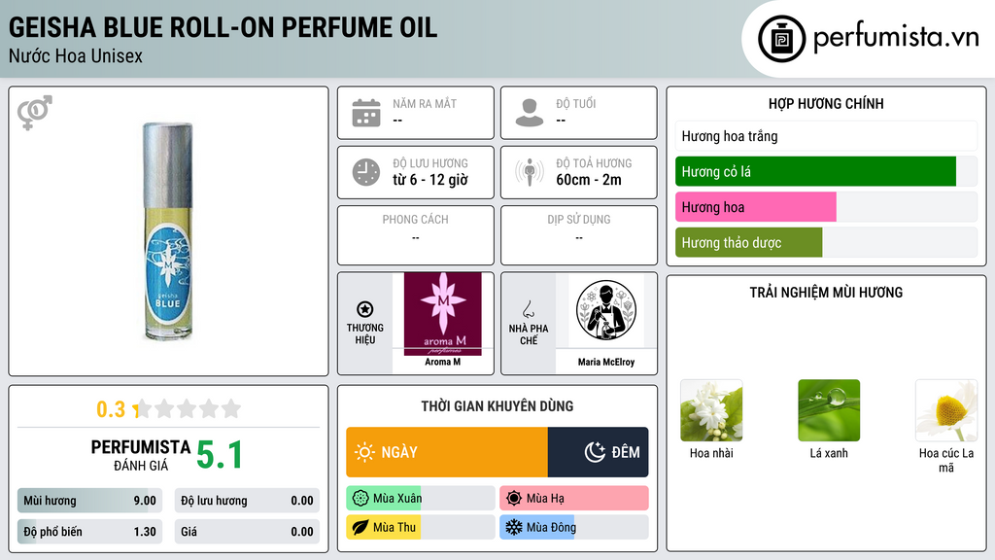
Task: Open the Maria McElroy perfumer portrait
Action: point(606,310)
